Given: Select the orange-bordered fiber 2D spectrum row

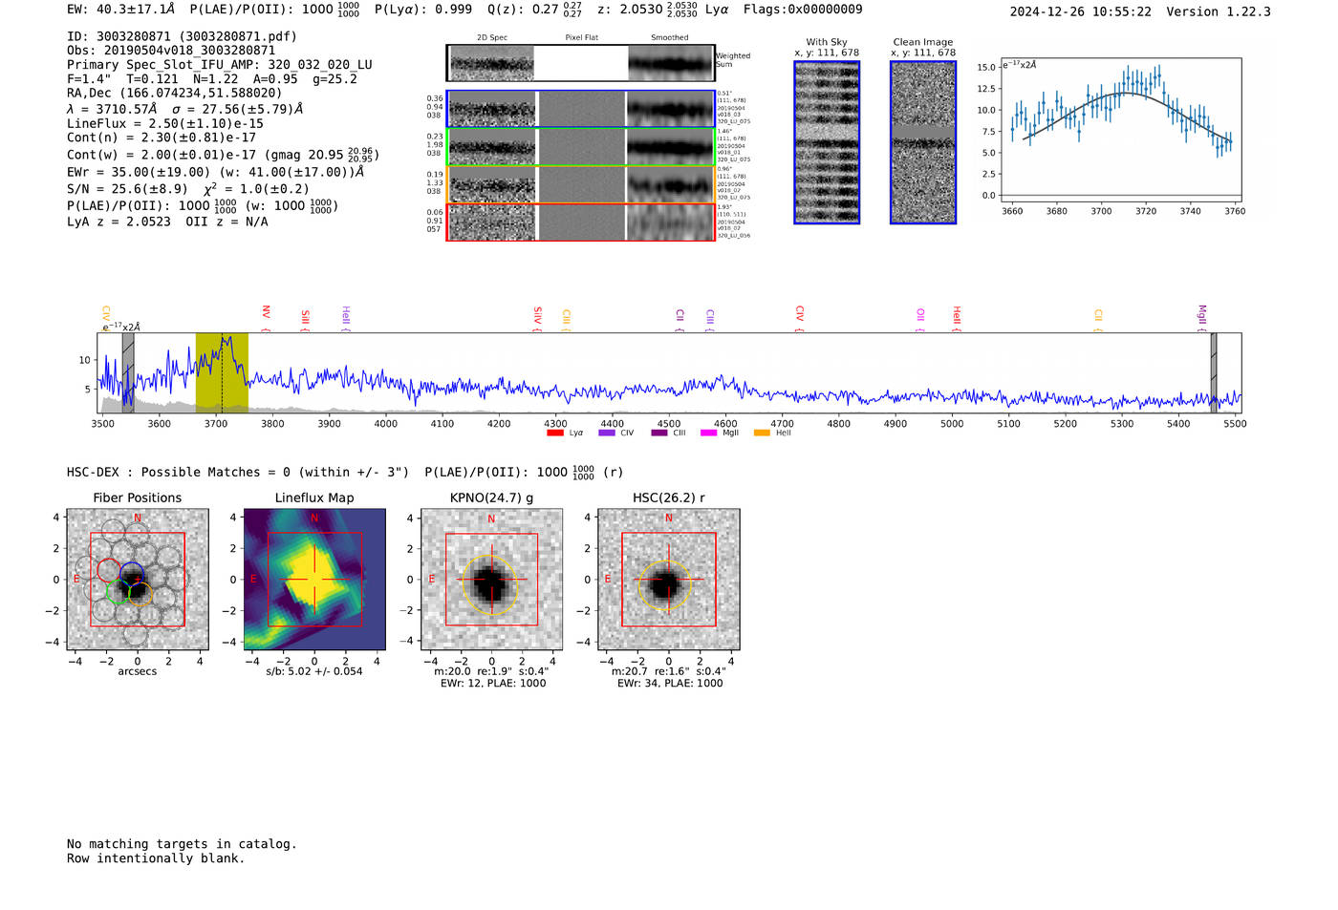Looking at the screenshot, I should click(x=581, y=184).
